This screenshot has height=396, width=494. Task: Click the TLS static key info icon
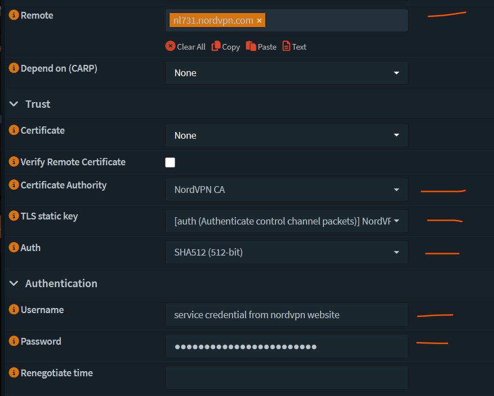pos(14,216)
